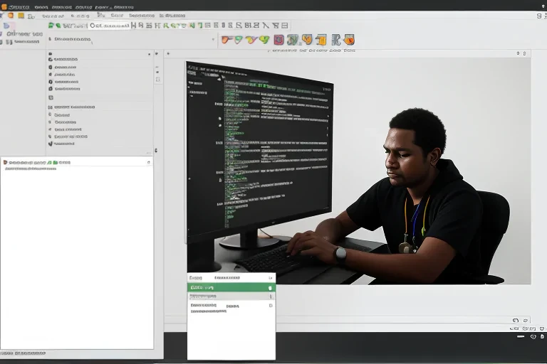Toggle the white switch on the green popup row
This screenshot has width=547, height=364.
pos(270,288)
